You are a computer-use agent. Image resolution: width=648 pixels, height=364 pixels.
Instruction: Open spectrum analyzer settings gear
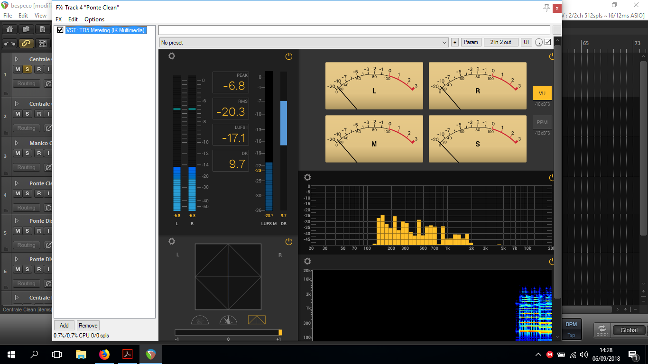(x=307, y=178)
